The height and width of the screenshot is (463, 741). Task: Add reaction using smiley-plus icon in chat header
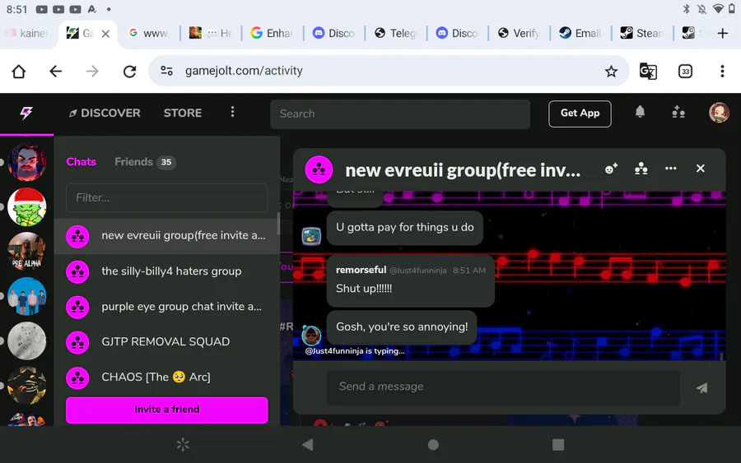point(611,169)
